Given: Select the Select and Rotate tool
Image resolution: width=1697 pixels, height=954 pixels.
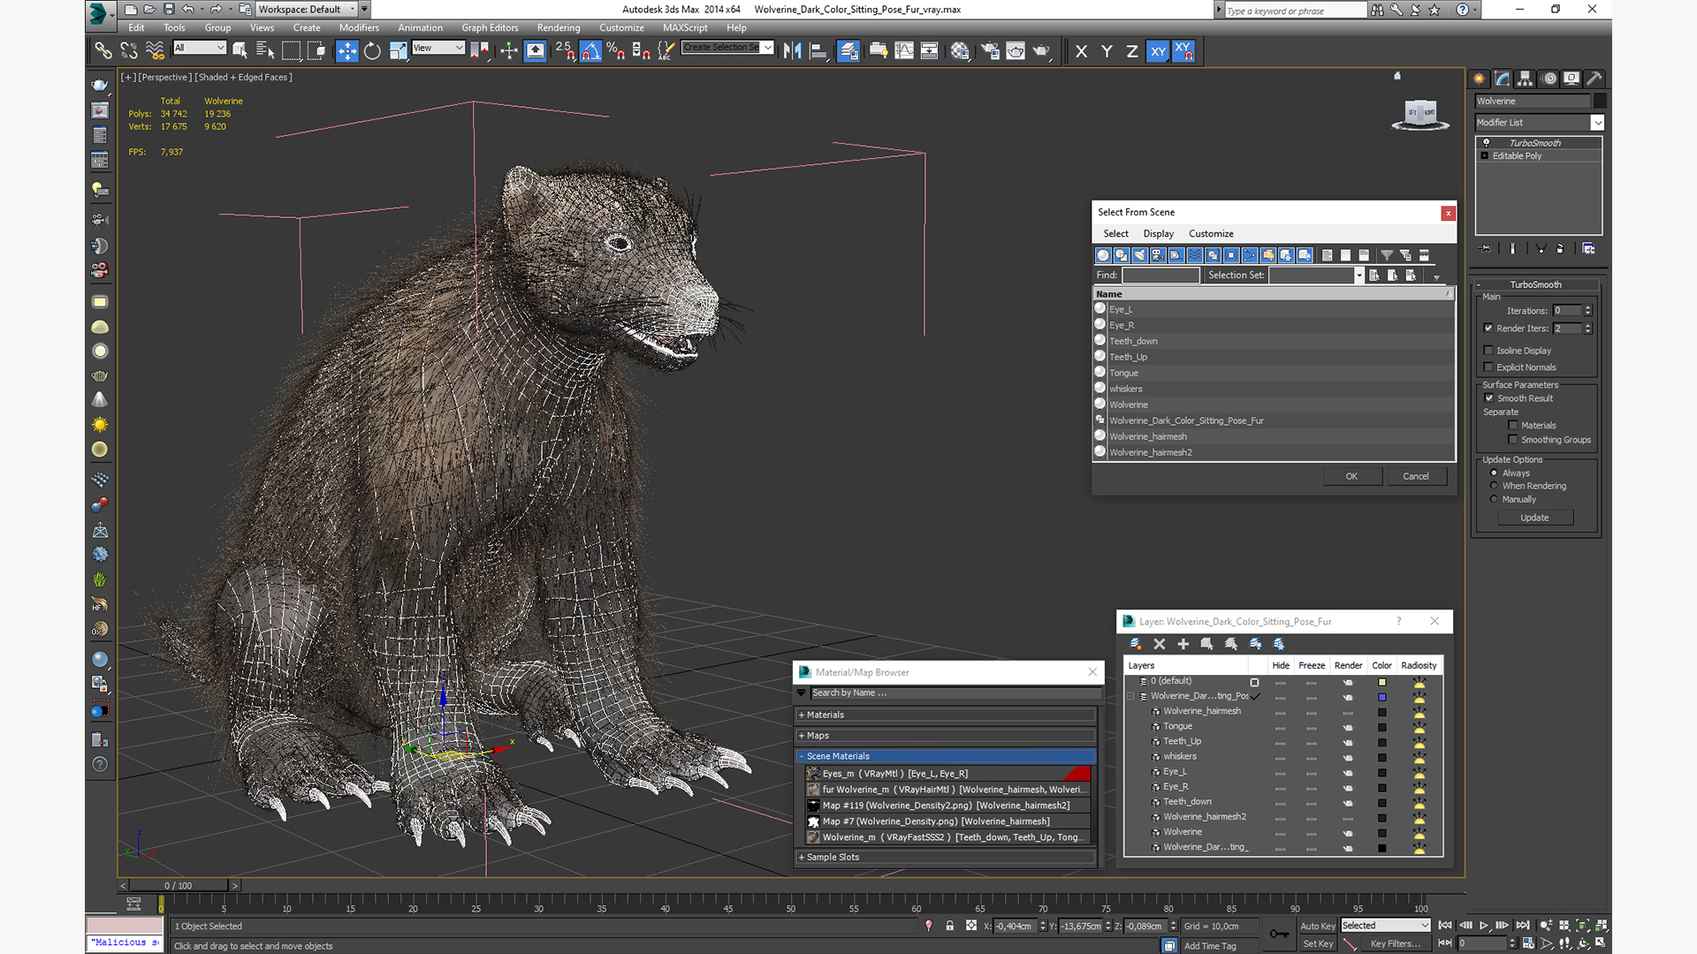Looking at the screenshot, I should click(x=372, y=51).
